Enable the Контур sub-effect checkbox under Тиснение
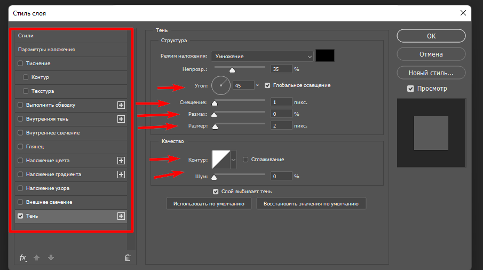 (x=26, y=77)
